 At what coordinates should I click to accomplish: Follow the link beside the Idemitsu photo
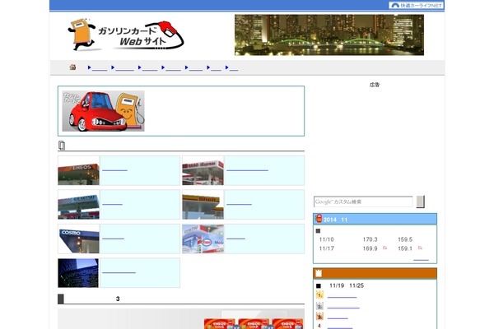coord(112,203)
